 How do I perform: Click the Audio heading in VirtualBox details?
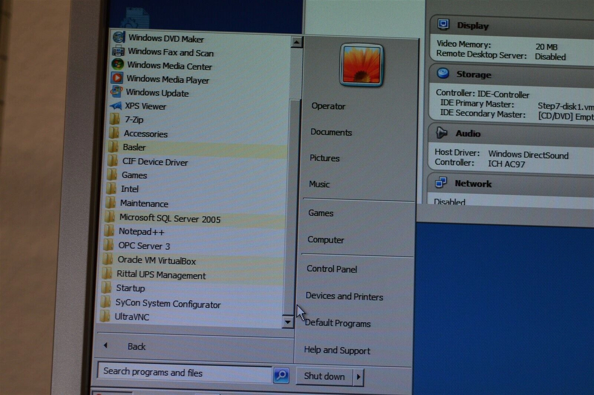[468, 133]
